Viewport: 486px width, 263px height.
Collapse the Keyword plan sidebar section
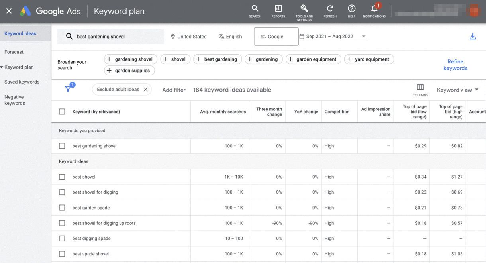[2, 67]
